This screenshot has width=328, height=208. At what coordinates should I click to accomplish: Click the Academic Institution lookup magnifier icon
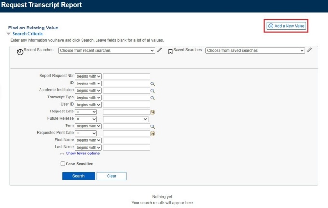point(153,91)
